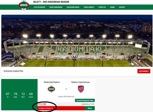The height and width of the screenshot is (112, 153).
Task: Click the RKS Radomiak logo in header
Action: [24, 5]
